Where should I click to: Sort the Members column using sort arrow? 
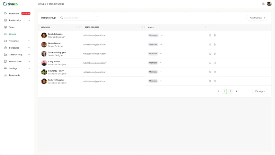tap(77, 27)
